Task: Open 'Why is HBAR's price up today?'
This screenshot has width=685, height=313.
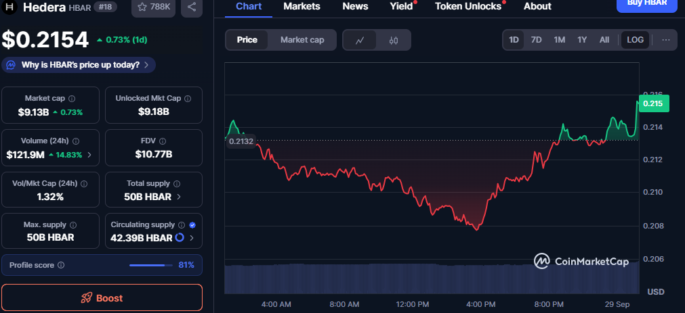Action: [80, 65]
